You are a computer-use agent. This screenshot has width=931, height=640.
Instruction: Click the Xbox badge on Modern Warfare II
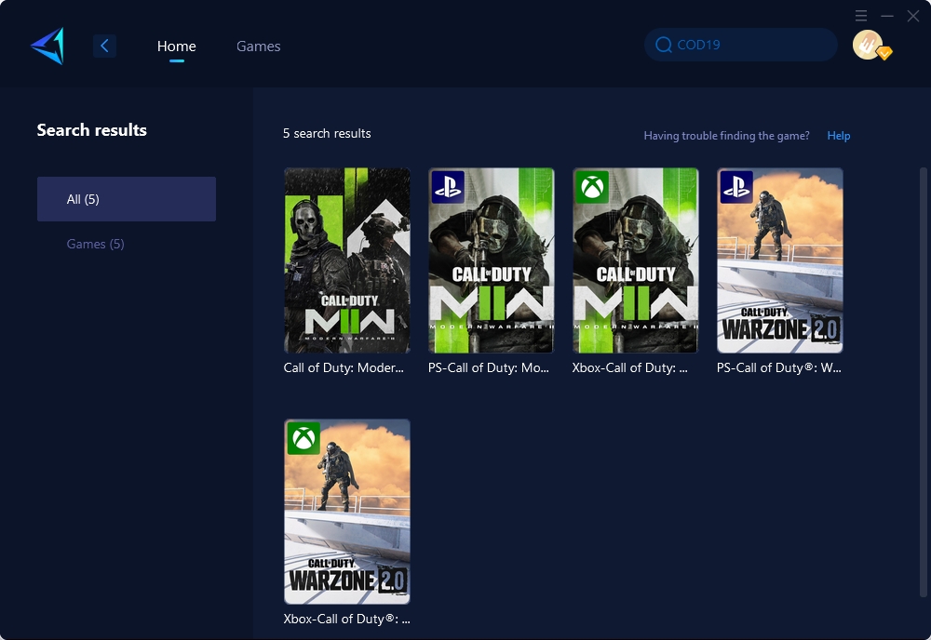(x=592, y=187)
